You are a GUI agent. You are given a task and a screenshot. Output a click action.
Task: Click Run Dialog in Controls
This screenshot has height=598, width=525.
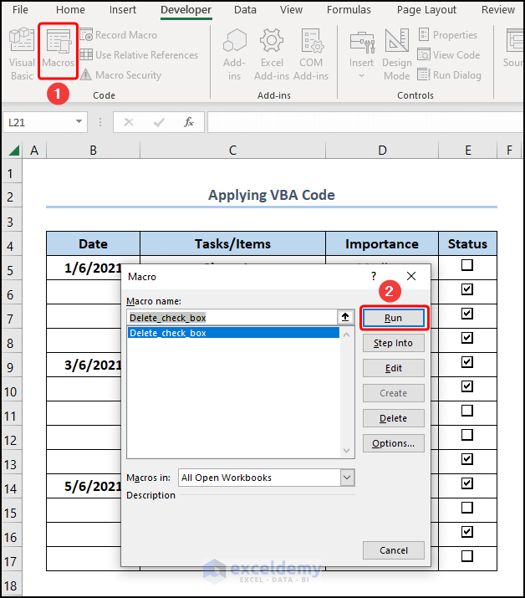tap(450, 74)
